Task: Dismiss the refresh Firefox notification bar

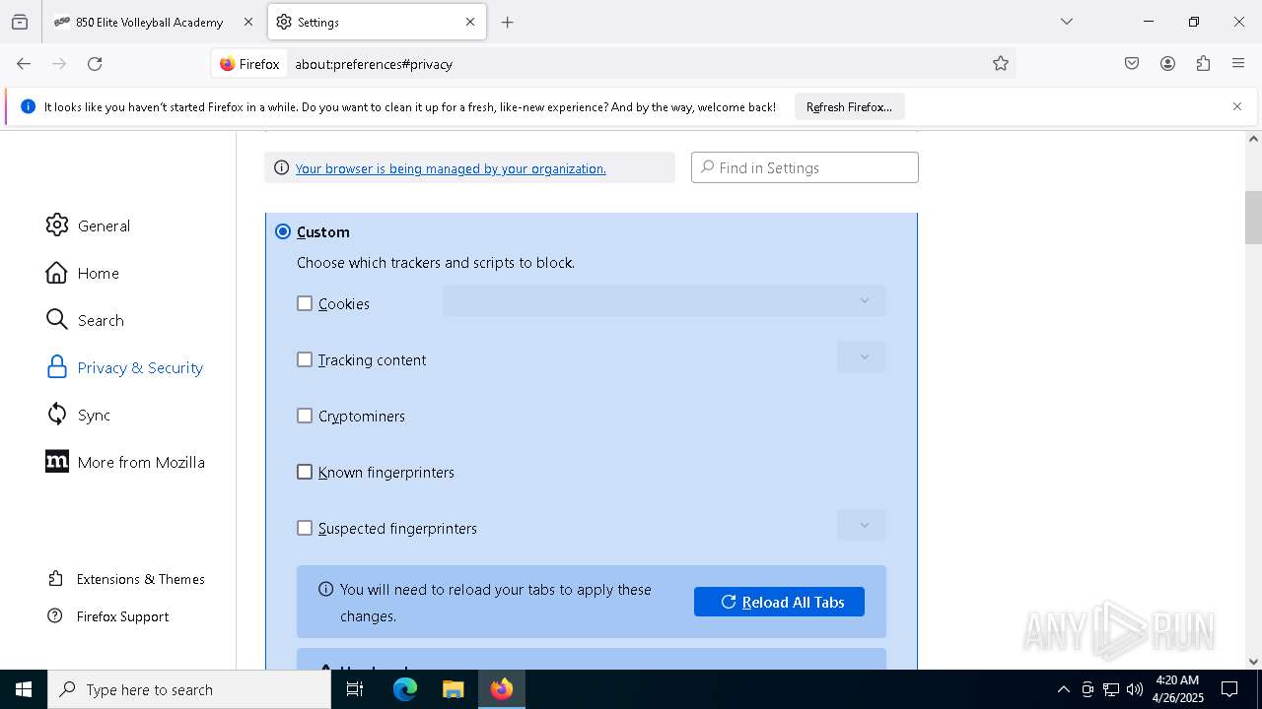Action: pos(1237,106)
